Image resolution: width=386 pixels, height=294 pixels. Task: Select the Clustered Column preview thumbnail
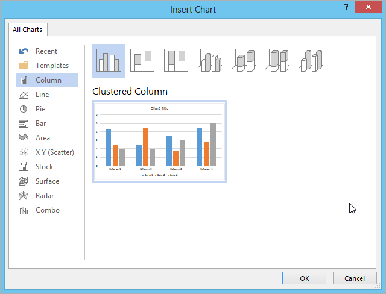tap(159, 142)
